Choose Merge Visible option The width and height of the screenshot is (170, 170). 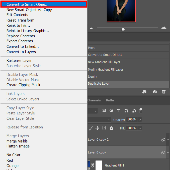tap(17, 141)
